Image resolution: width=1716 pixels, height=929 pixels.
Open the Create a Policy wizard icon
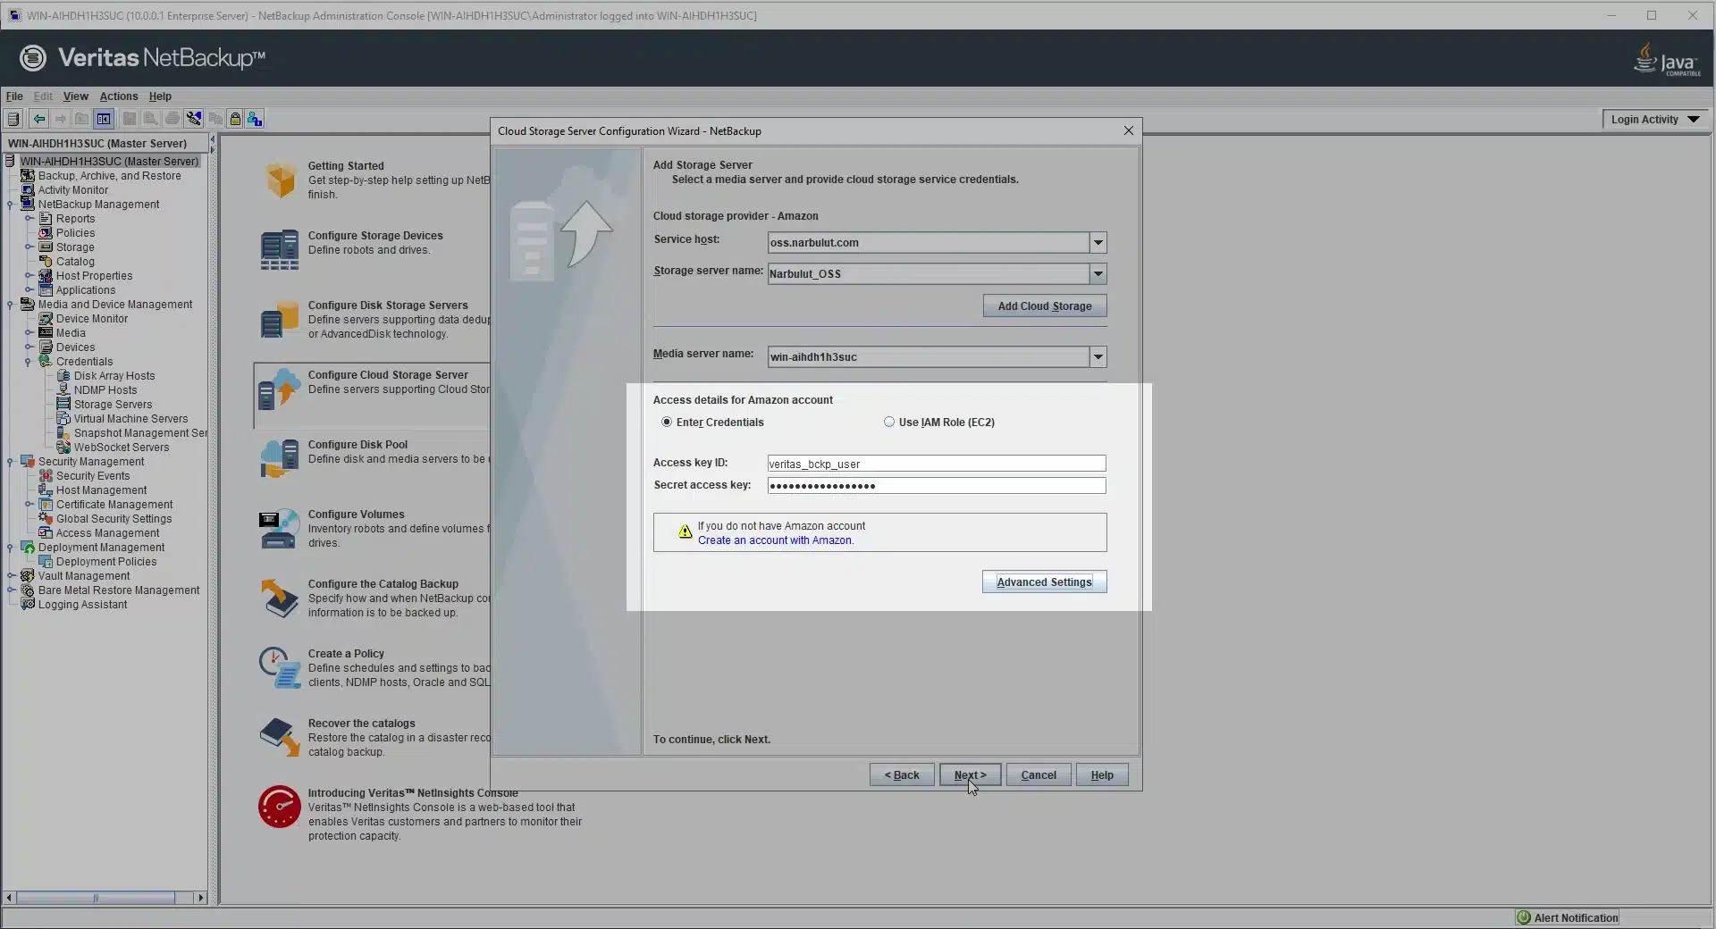pyautogui.click(x=280, y=668)
